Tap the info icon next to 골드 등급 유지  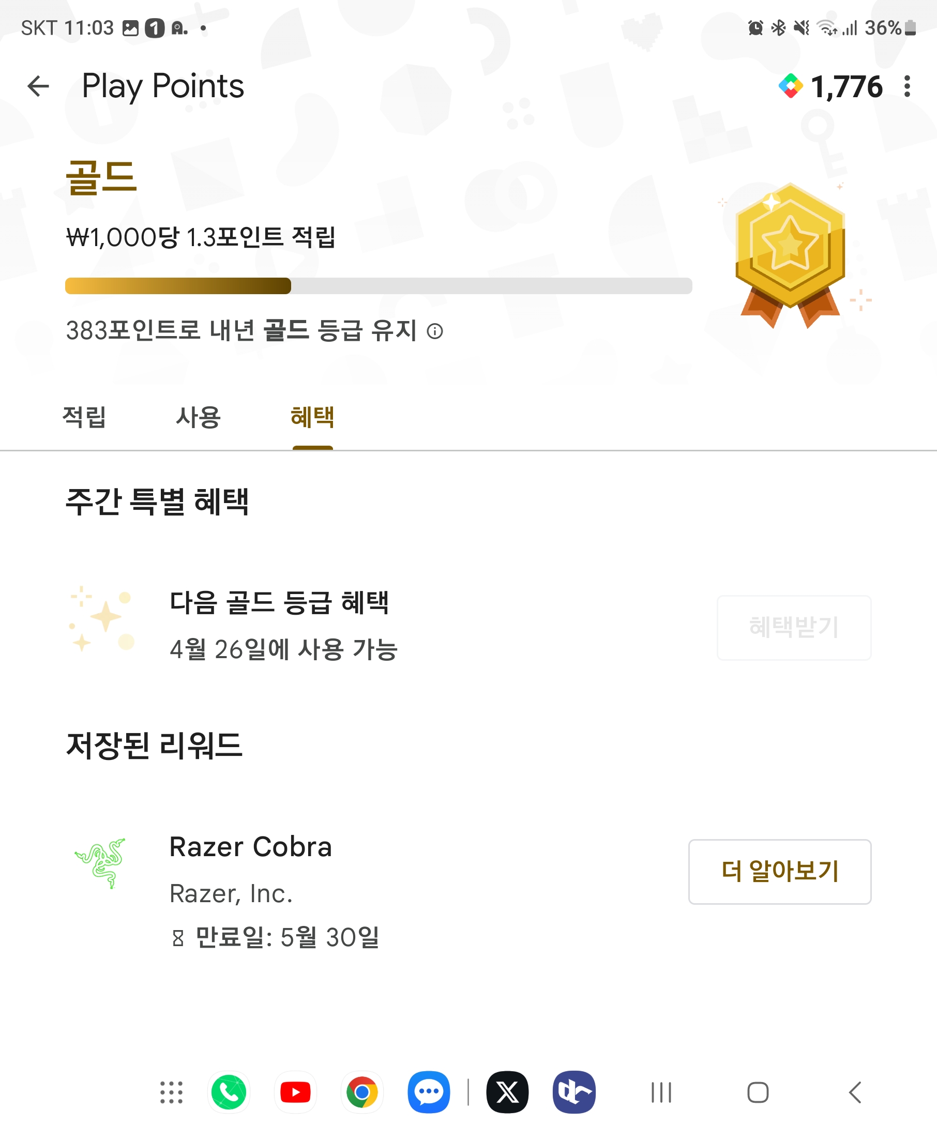[434, 331]
